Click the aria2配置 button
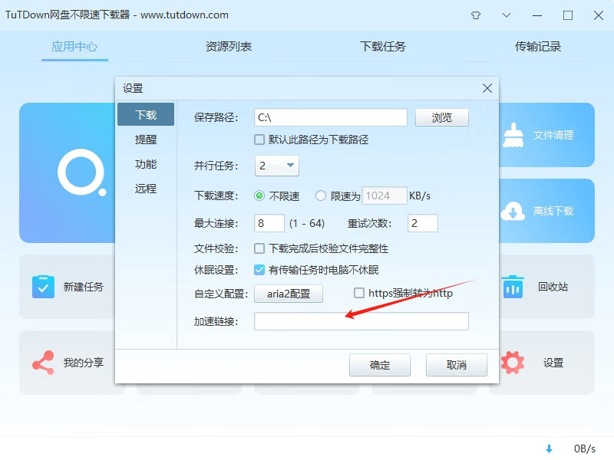 click(x=289, y=294)
